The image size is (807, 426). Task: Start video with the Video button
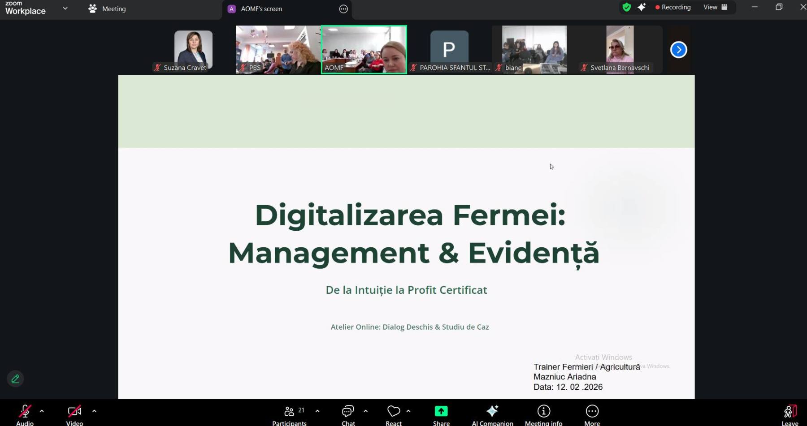74,415
